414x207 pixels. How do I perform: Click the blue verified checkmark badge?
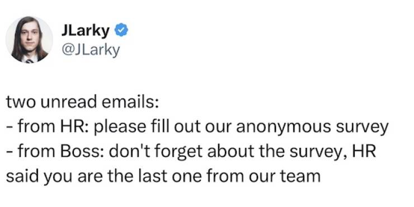click(121, 30)
